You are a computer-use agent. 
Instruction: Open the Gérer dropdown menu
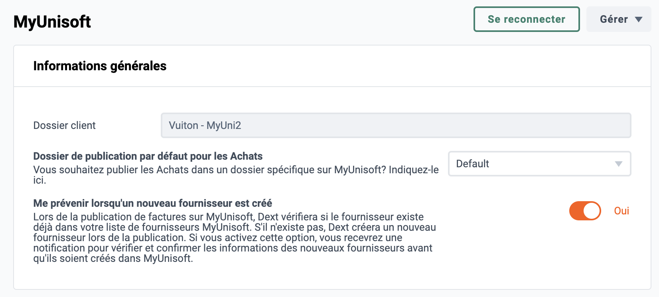(619, 19)
